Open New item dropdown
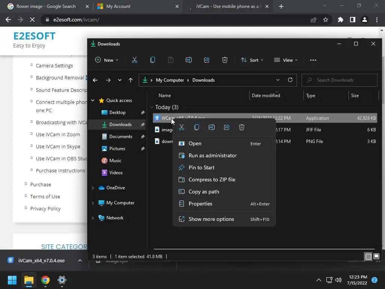The image size is (385, 289). 106,60
